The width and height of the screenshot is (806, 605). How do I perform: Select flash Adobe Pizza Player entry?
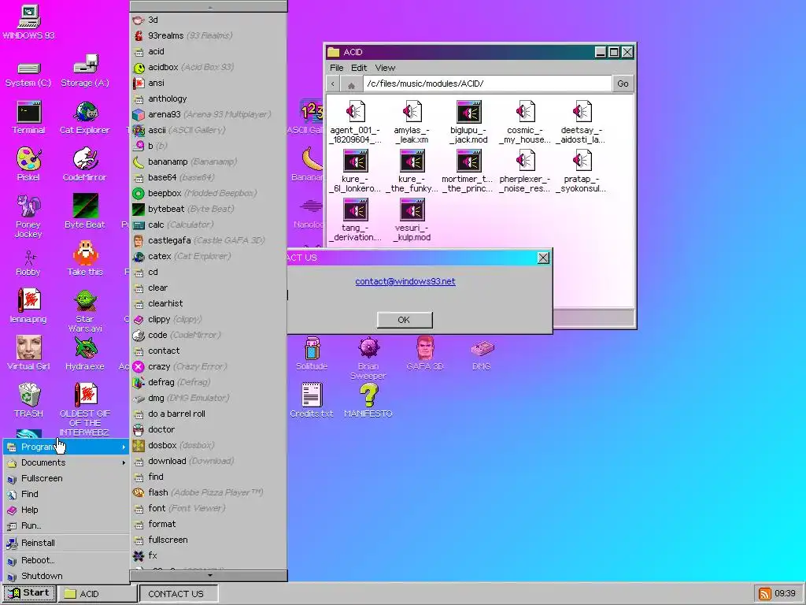pyautogui.click(x=208, y=492)
